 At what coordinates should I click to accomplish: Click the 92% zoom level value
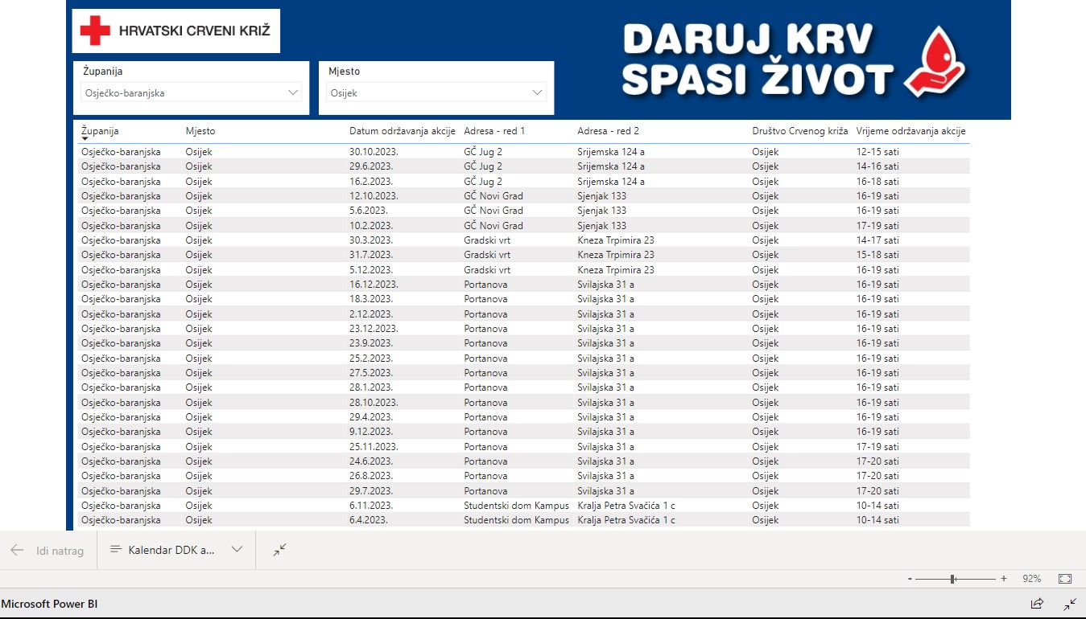(1031, 579)
